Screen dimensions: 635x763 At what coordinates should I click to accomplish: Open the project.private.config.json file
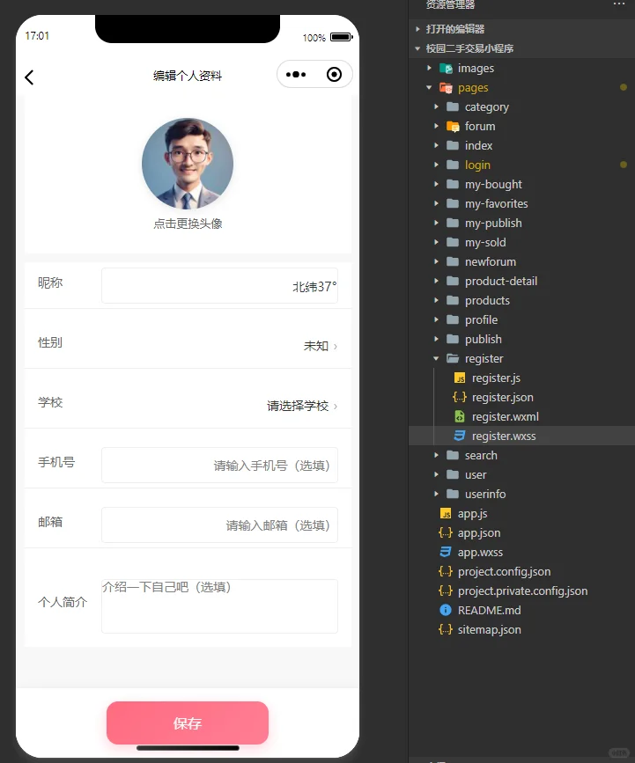point(522,591)
